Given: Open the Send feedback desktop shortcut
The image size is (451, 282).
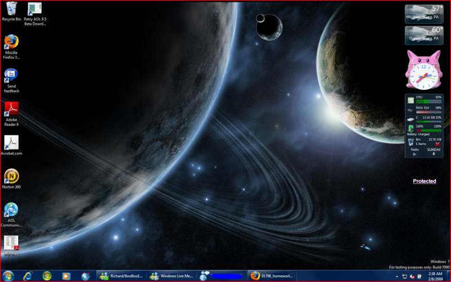Looking at the screenshot, I should coord(11,81).
